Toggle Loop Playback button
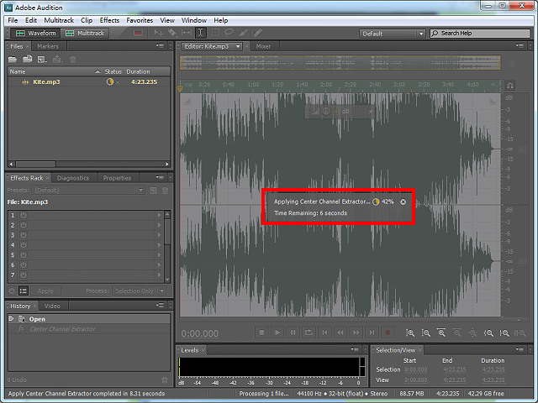The image size is (538, 403). click(309, 332)
